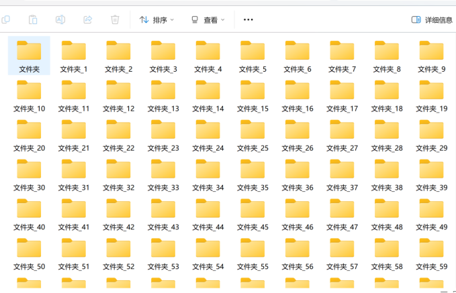Click the 文件夹_20 name label

29,148
